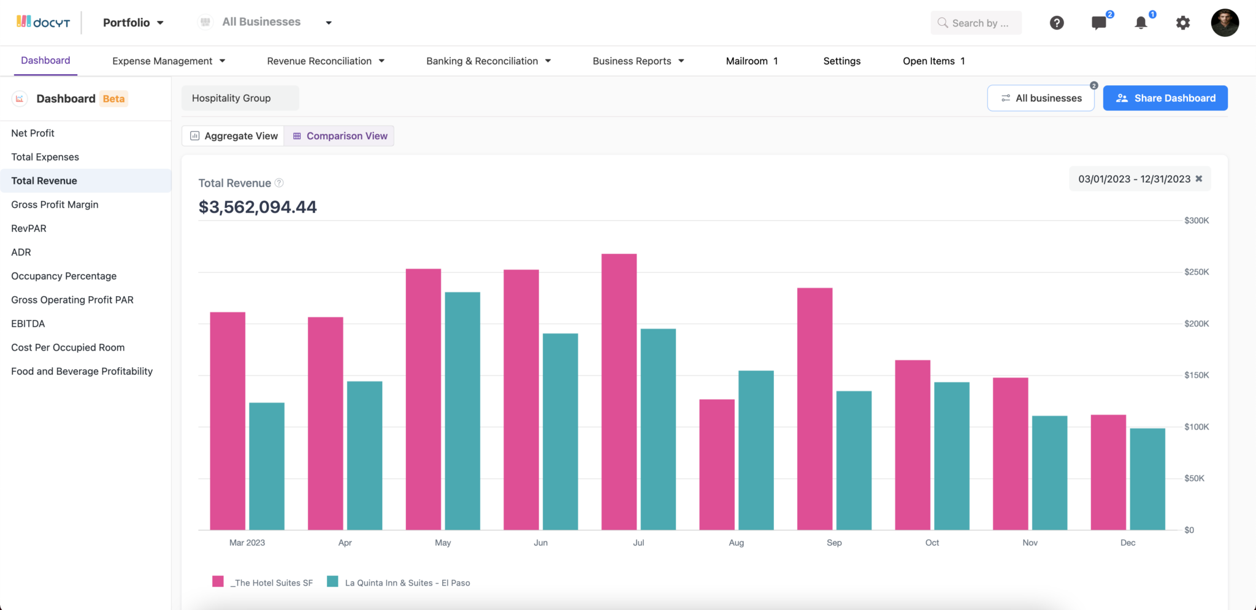Expand the All Businesses selector arrow
Screen dimensions: 1256x610
click(329, 23)
